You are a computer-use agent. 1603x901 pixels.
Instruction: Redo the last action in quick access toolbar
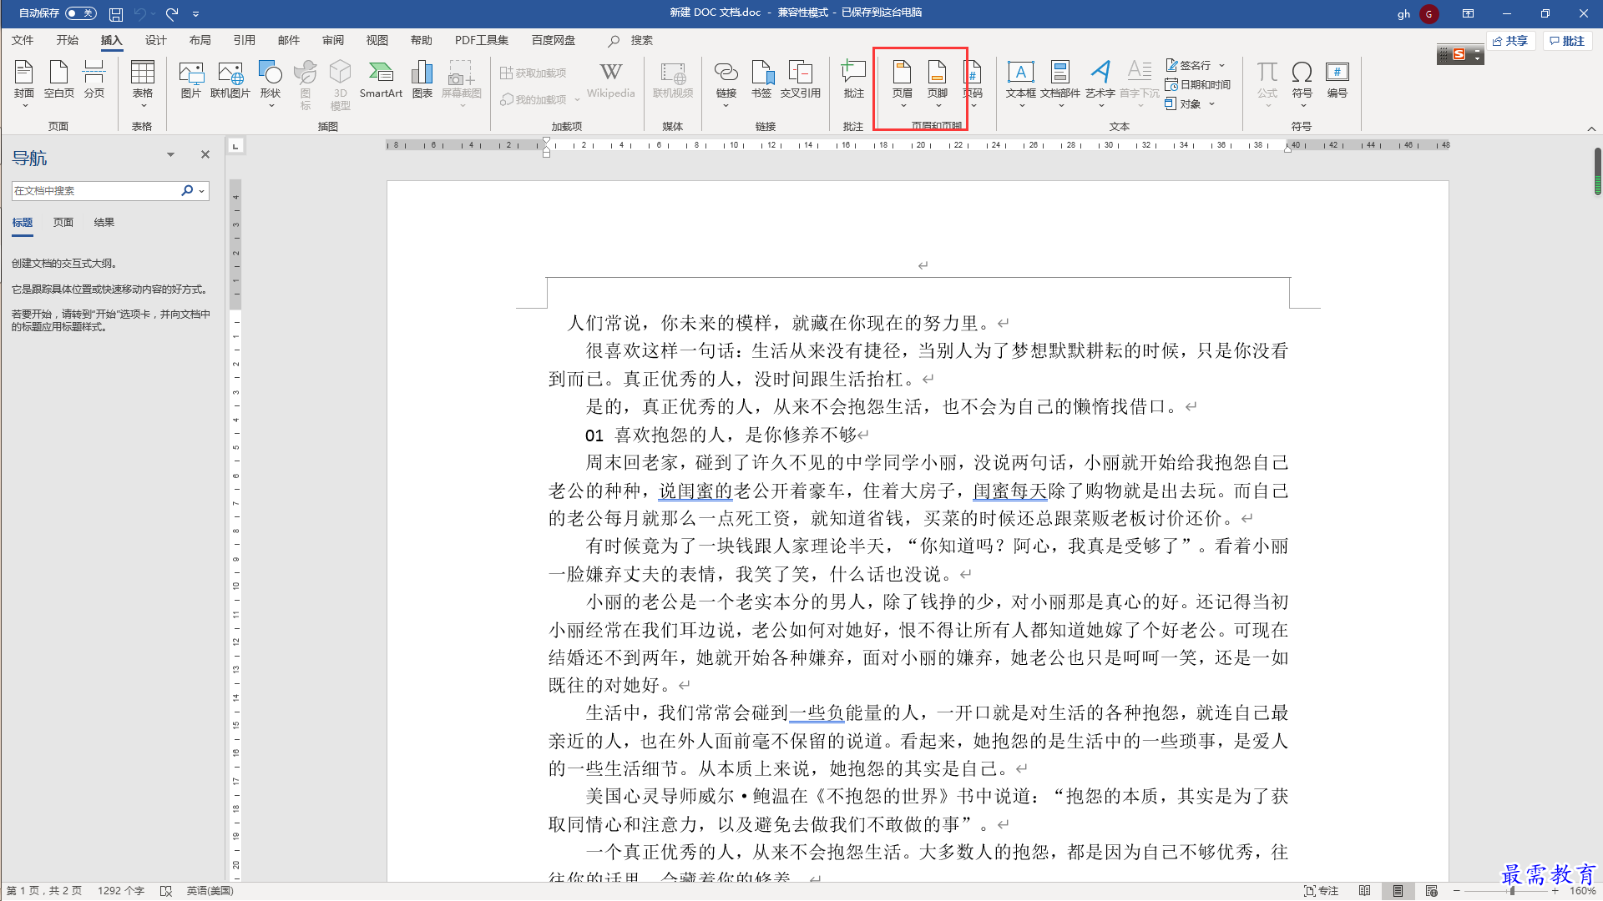[x=172, y=14]
